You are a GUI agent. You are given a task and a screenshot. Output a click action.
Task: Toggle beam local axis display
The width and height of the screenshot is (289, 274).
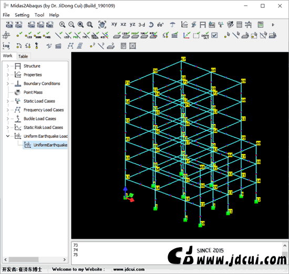[x=105, y=35]
